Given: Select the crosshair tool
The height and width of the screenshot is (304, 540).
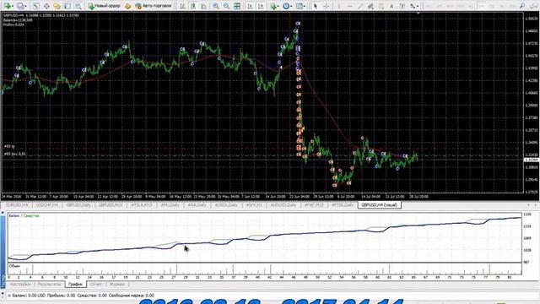Looking at the screenshot, I should click(x=327, y=6).
